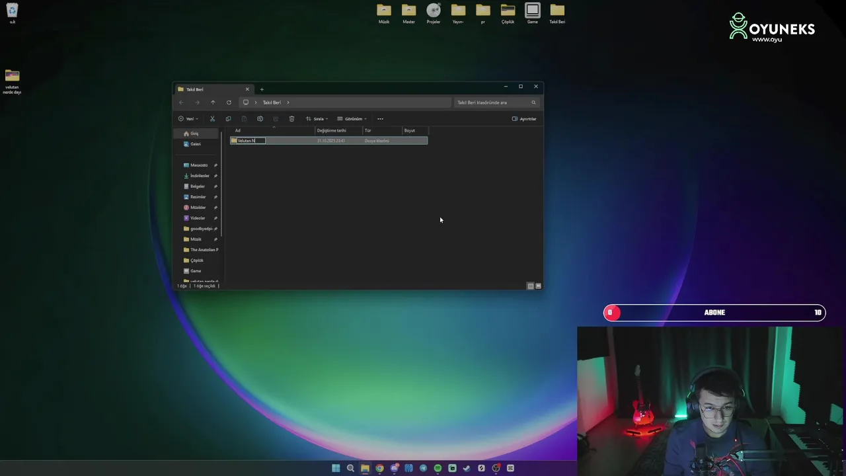Click Takil Beri in the address bar
846x476 pixels.
coord(272,102)
